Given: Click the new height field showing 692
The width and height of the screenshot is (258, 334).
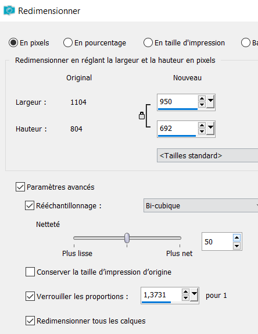Looking at the screenshot, I should pyautogui.click(x=177, y=129).
